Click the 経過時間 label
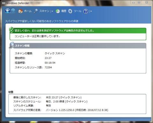The width and height of the screenshot is (153, 123). click(x=20, y=63)
